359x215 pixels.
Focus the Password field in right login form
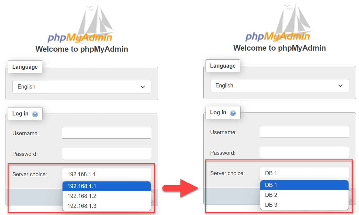pyautogui.click(x=304, y=152)
